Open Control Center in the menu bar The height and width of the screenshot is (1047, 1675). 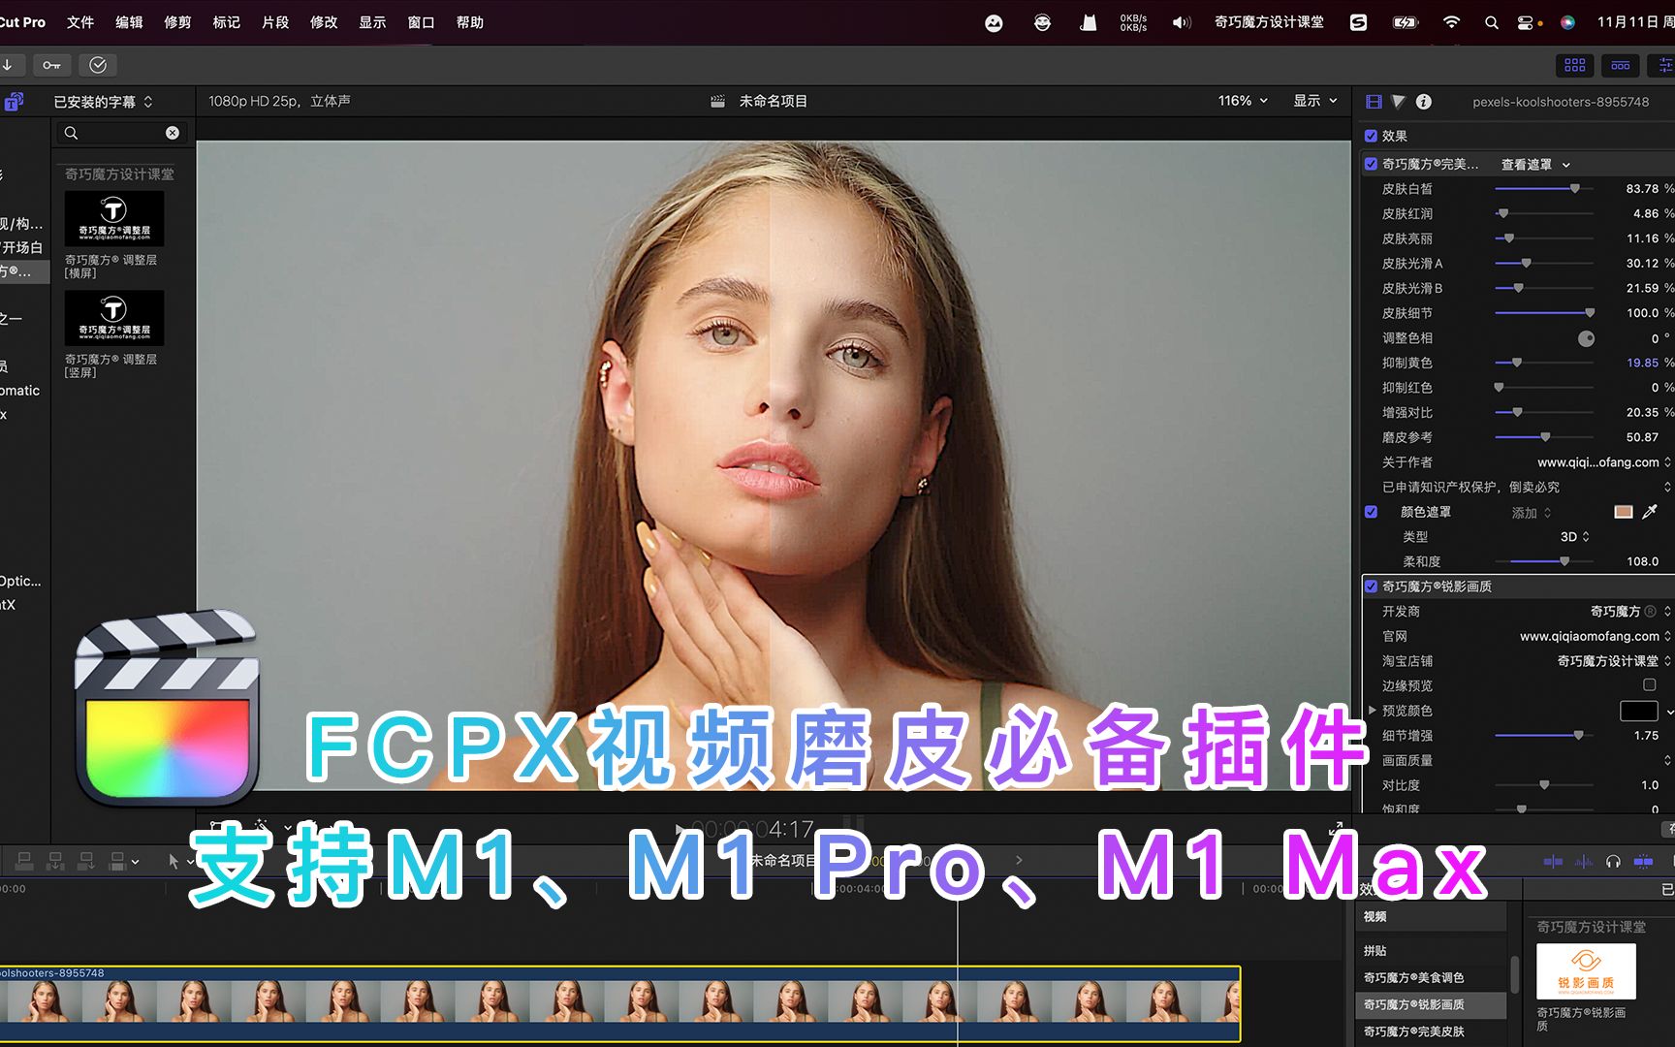click(x=1526, y=22)
